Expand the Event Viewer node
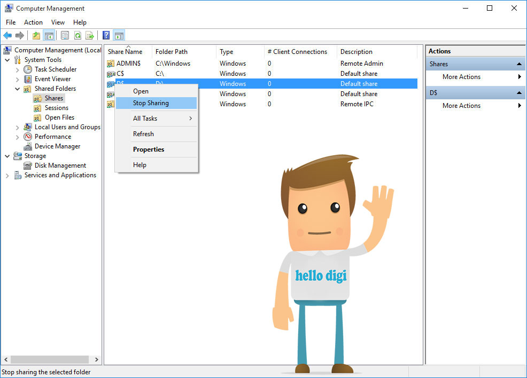This screenshot has height=378, width=527. tap(18, 80)
